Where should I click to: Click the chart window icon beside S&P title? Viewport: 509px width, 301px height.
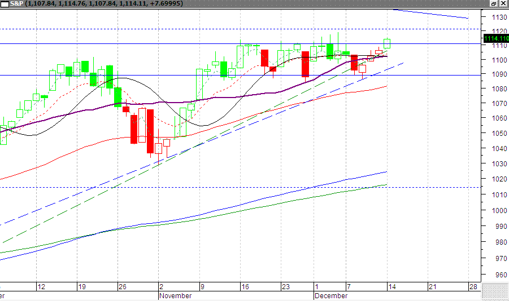coord(5,4)
